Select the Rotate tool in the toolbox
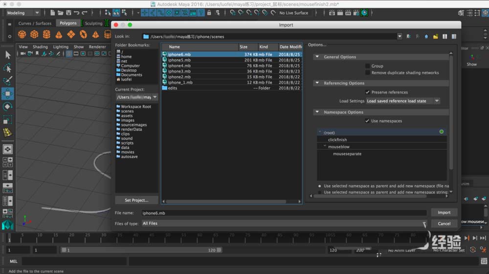 coord(8,106)
